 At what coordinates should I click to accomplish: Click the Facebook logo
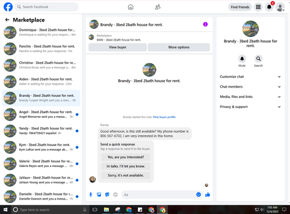tap(8, 7)
